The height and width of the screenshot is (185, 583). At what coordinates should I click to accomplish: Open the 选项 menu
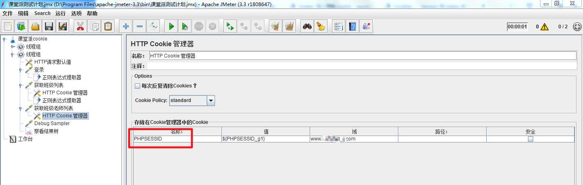[x=77, y=13]
